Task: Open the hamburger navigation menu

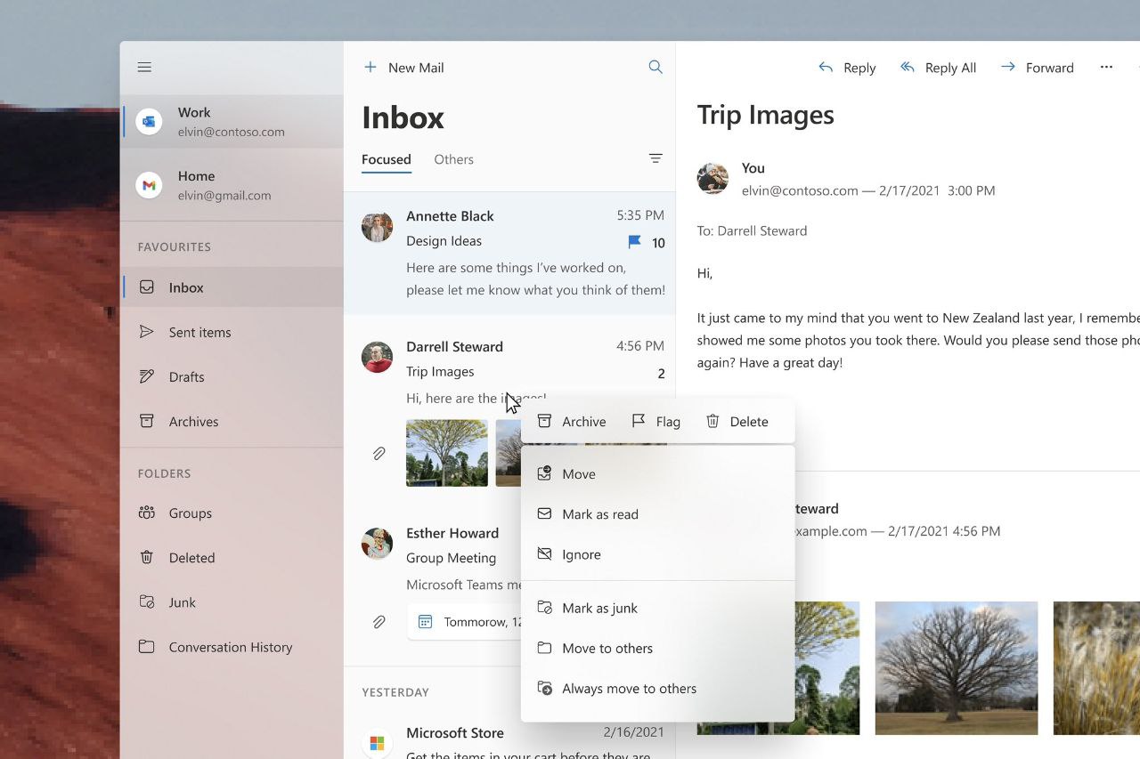Action: click(x=144, y=68)
